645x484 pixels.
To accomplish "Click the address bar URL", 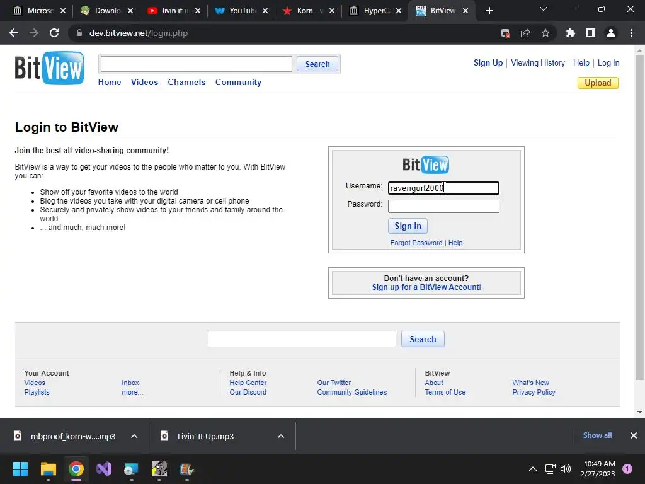I will click(x=138, y=33).
